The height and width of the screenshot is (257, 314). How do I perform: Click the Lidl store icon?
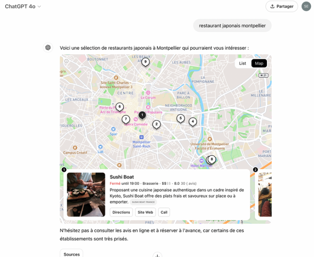pyautogui.click(x=100, y=147)
